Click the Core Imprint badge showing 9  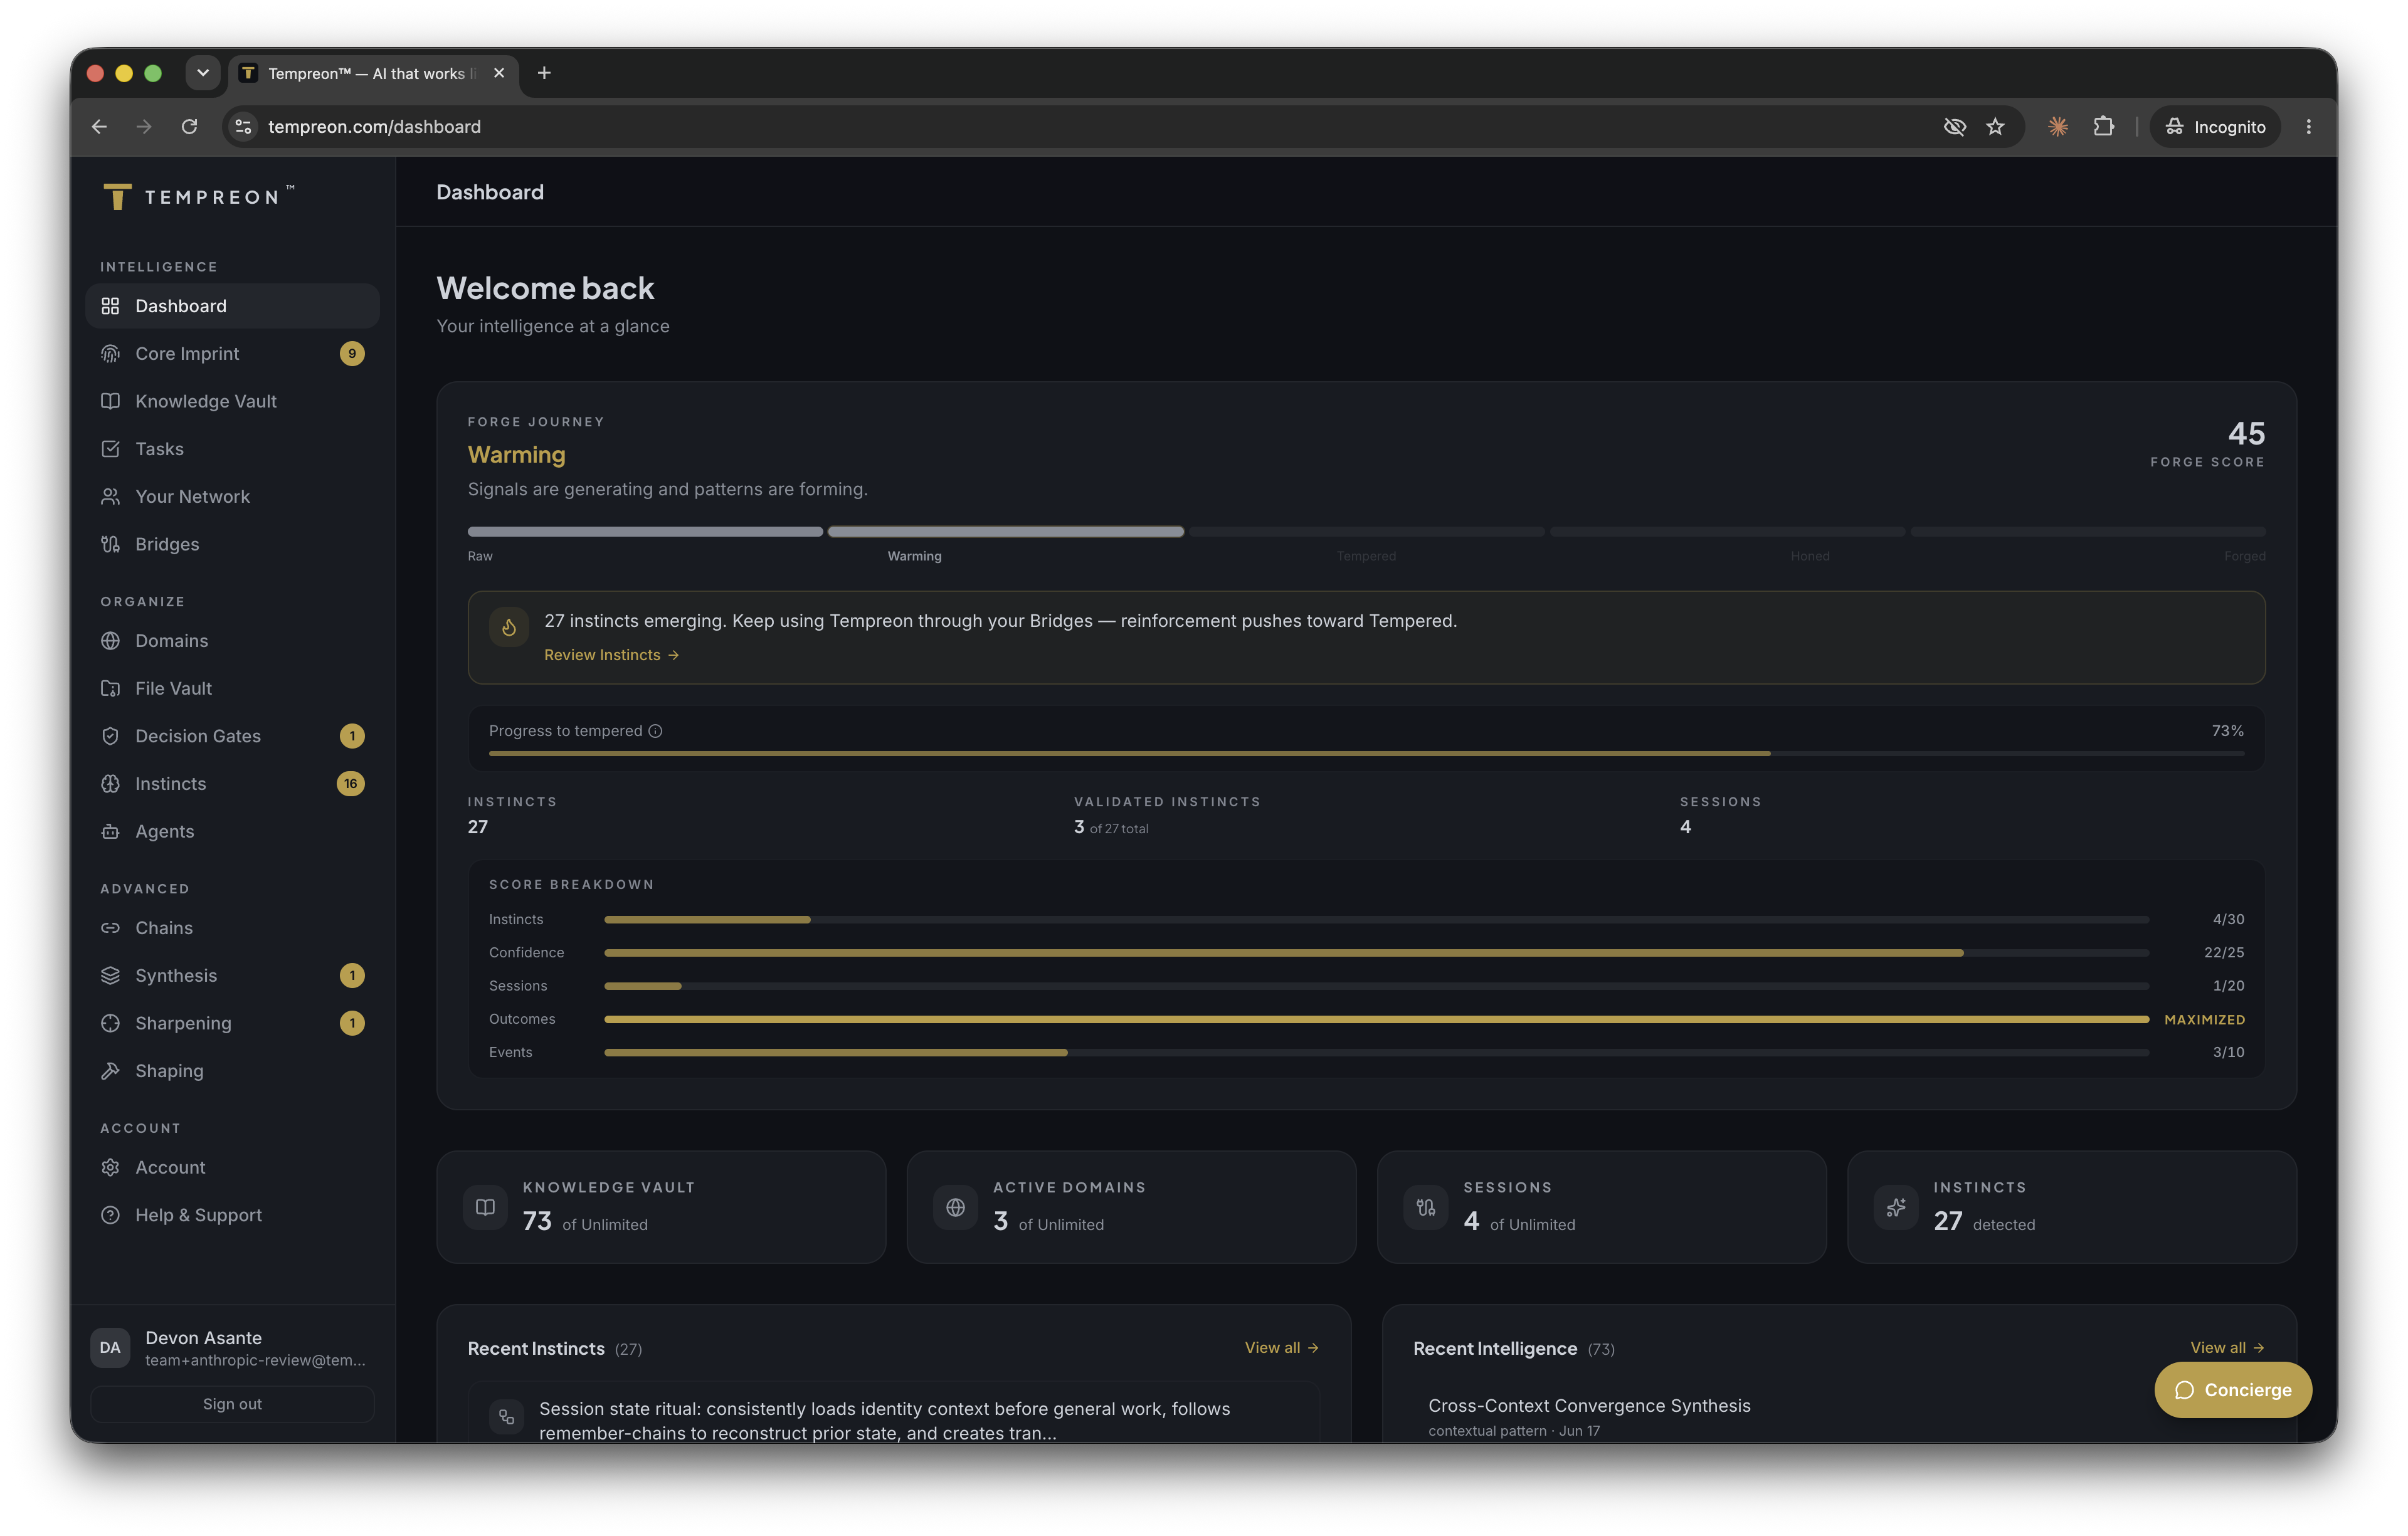point(352,354)
